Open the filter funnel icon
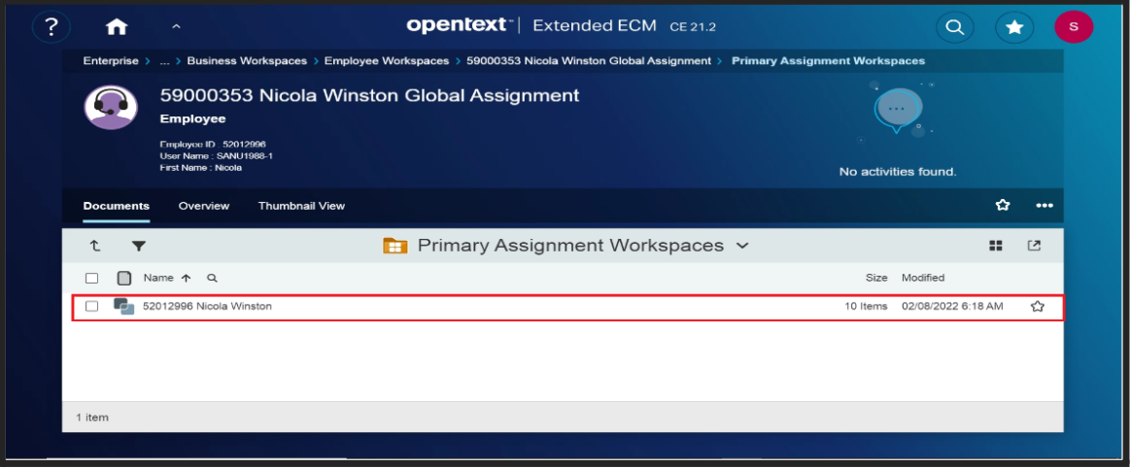The width and height of the screenshot is (1131, 468). tap(139, 247)
